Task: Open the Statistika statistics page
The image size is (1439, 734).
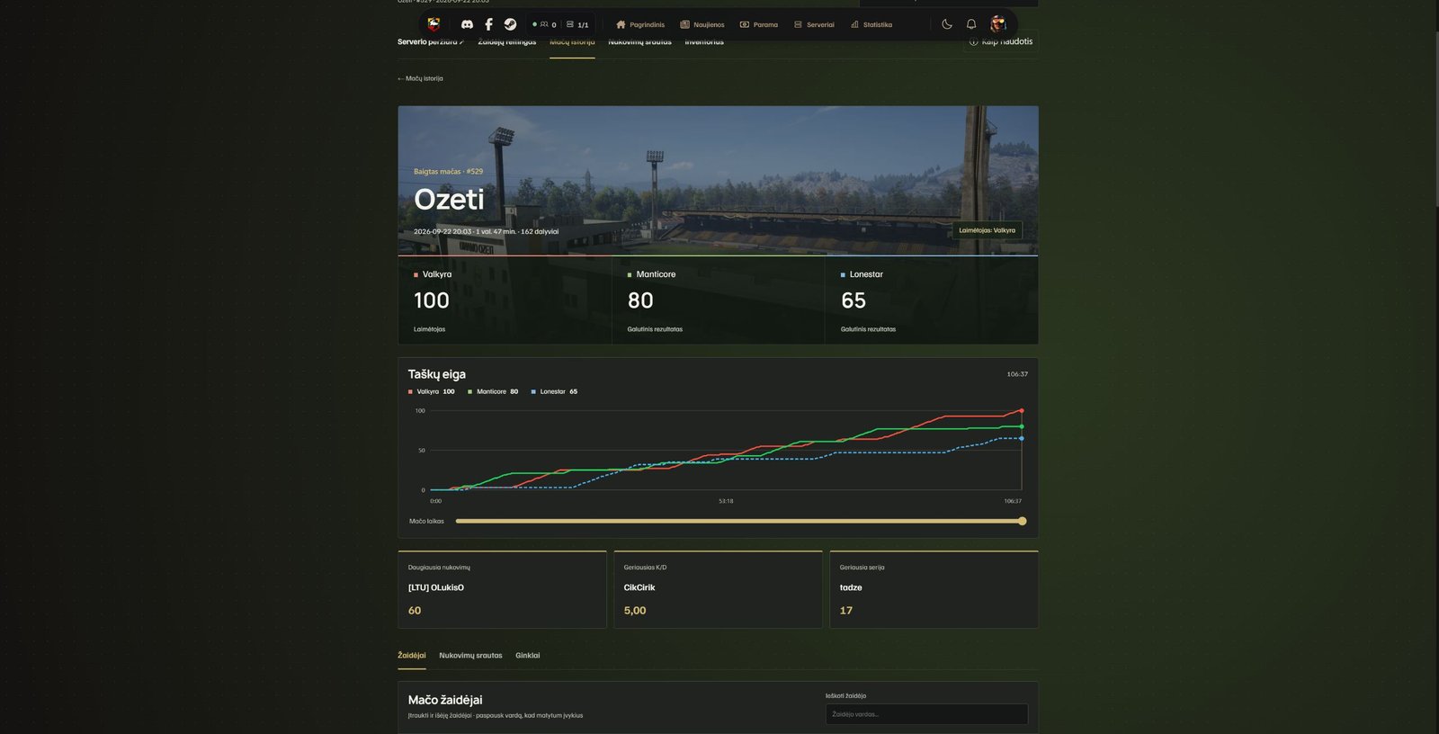Action: pyautogui.click(x=871, y=24)
